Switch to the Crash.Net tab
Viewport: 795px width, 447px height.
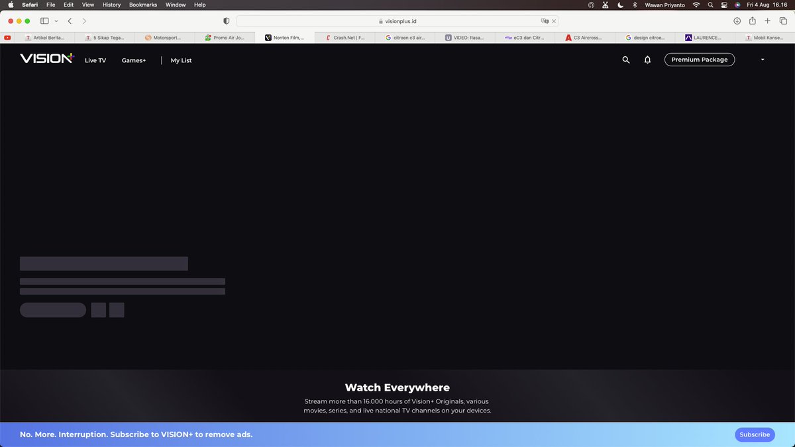[x=344, y=37]
